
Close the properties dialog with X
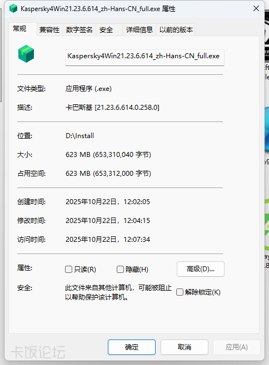(x=256, y=9)
